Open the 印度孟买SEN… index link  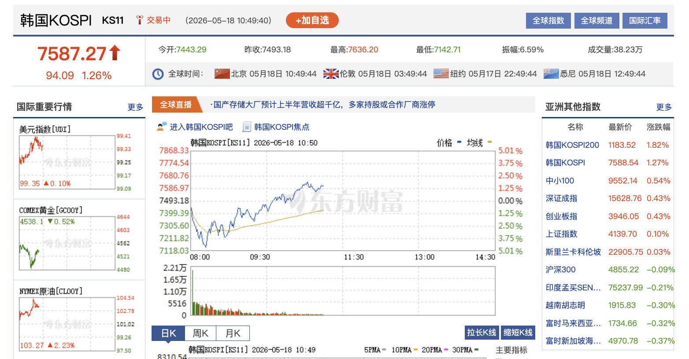coord(573,288)
